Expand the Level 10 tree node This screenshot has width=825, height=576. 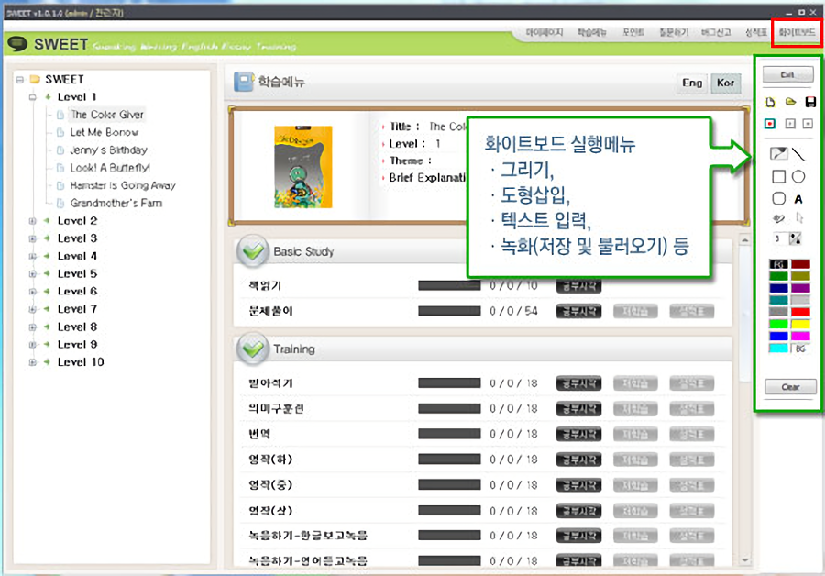(33, 362)
